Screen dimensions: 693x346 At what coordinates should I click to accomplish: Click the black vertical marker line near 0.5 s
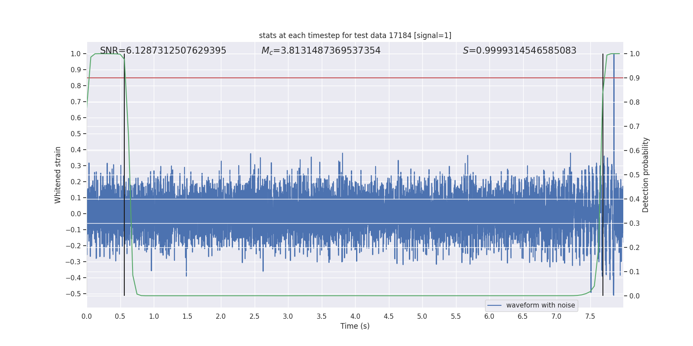click(124, 175)
